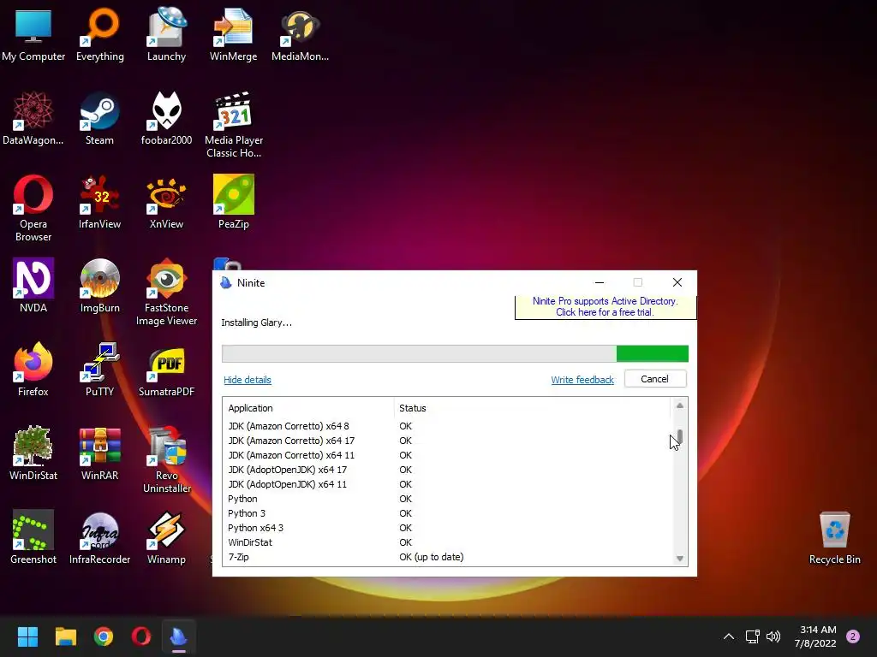Viewport: 877px width, 657px height.
Task: Show hidden system tray icons
Action: tap(729, 636)
